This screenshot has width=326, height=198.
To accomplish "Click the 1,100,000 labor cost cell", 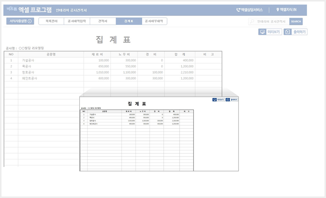I will 124,73.
